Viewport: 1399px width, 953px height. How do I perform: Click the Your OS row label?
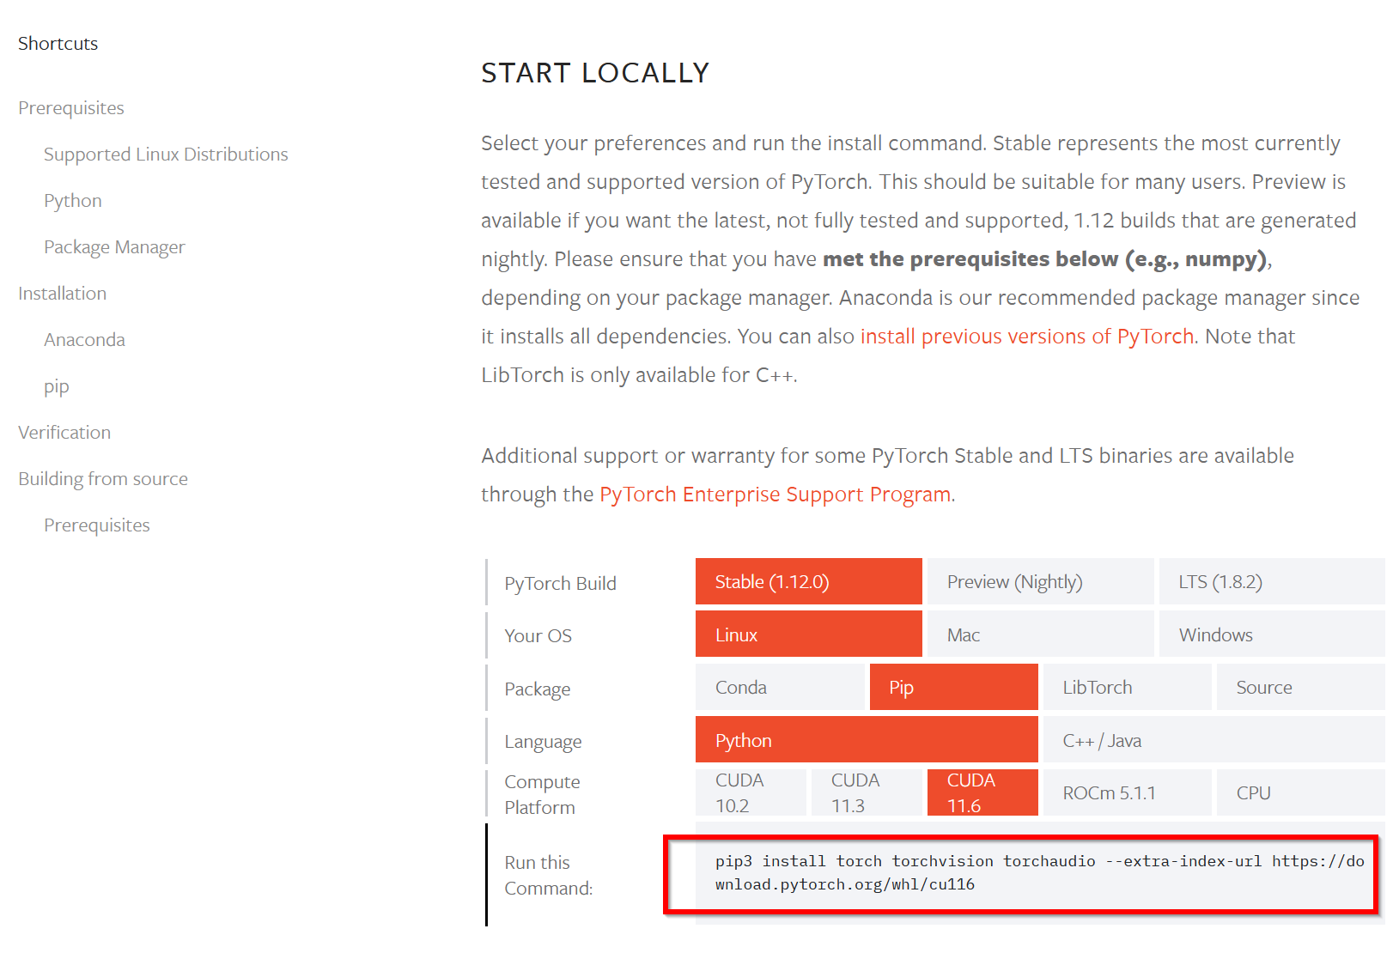538,636
